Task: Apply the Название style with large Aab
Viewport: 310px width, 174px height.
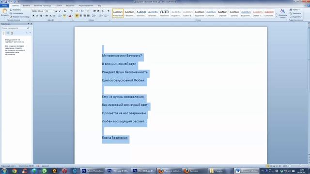Action: coord(165,13)
